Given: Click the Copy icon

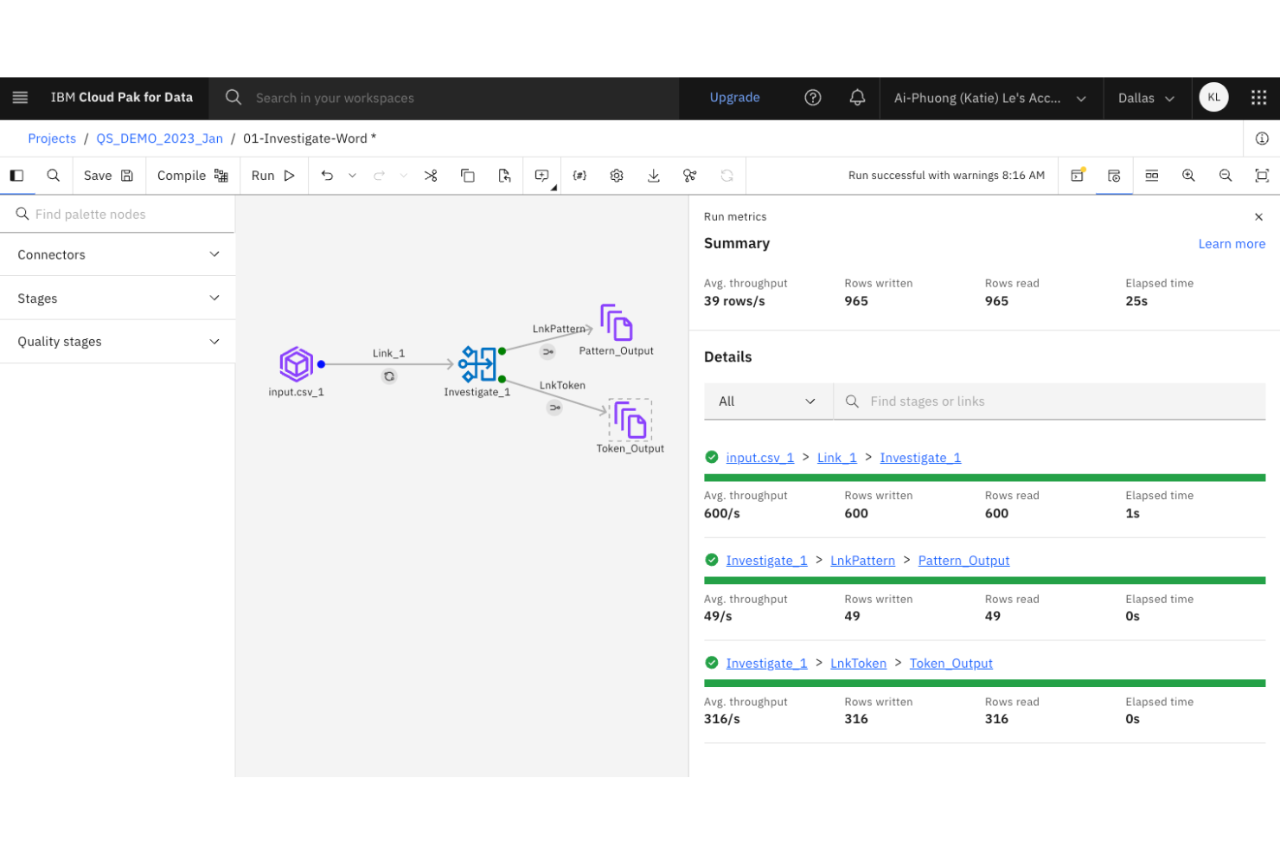Looking at the screenshot, I should click(x=468, y=175).
